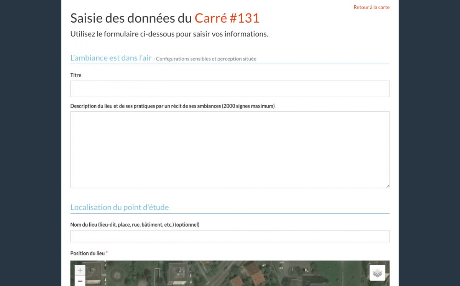This screenshot has height=286, width=460.
Task: Click the 'Configurations sensibles et perception située' subtitle
Action: 206,59
